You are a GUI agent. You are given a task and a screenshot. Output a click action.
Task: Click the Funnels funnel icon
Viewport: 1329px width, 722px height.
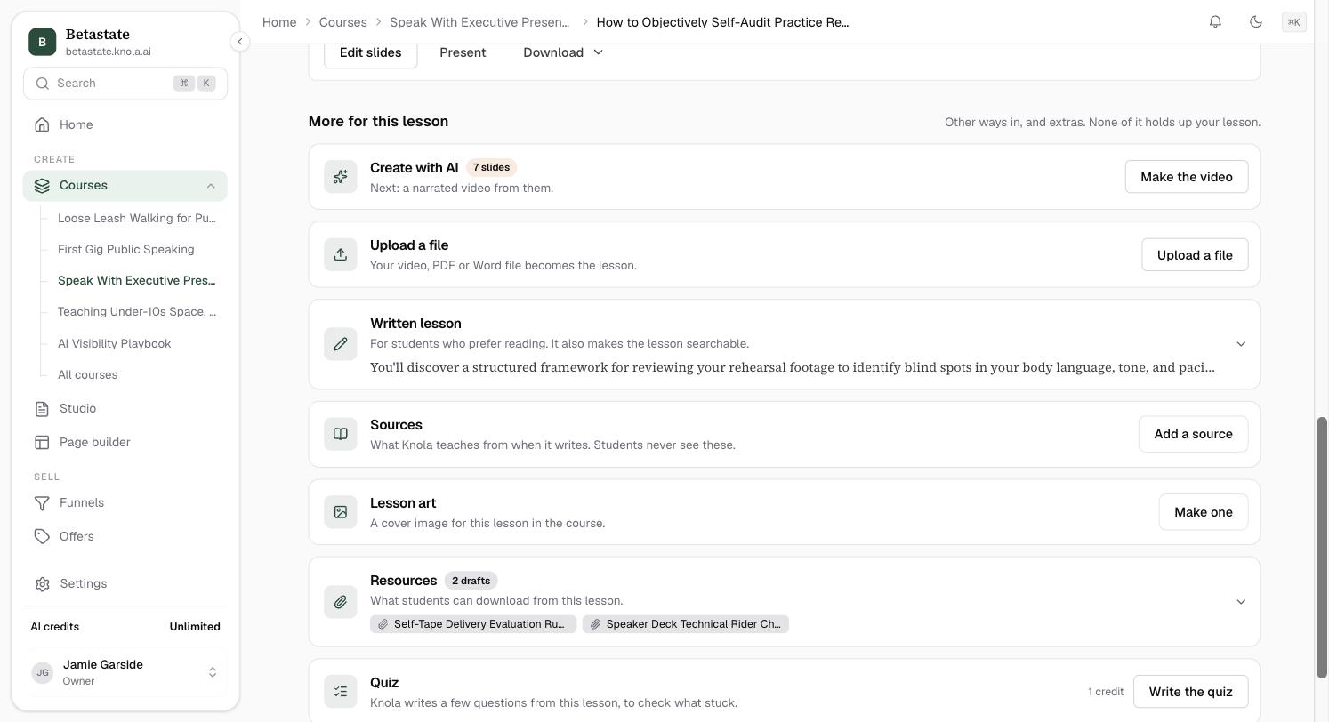pos(42,503)
